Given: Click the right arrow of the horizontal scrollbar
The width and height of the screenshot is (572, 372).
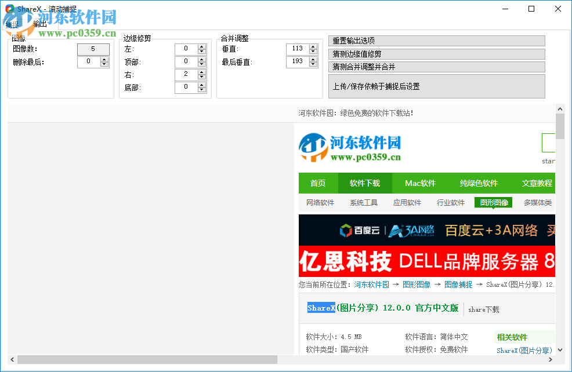Looking at the screenshot, I should point(552,360).
